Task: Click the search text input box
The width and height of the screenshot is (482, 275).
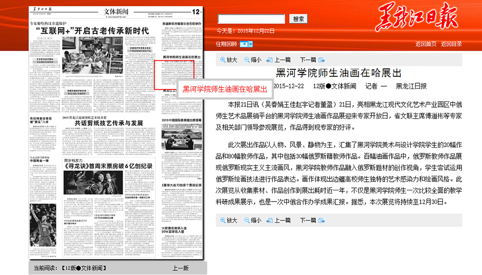Action: tap(251, 19)
